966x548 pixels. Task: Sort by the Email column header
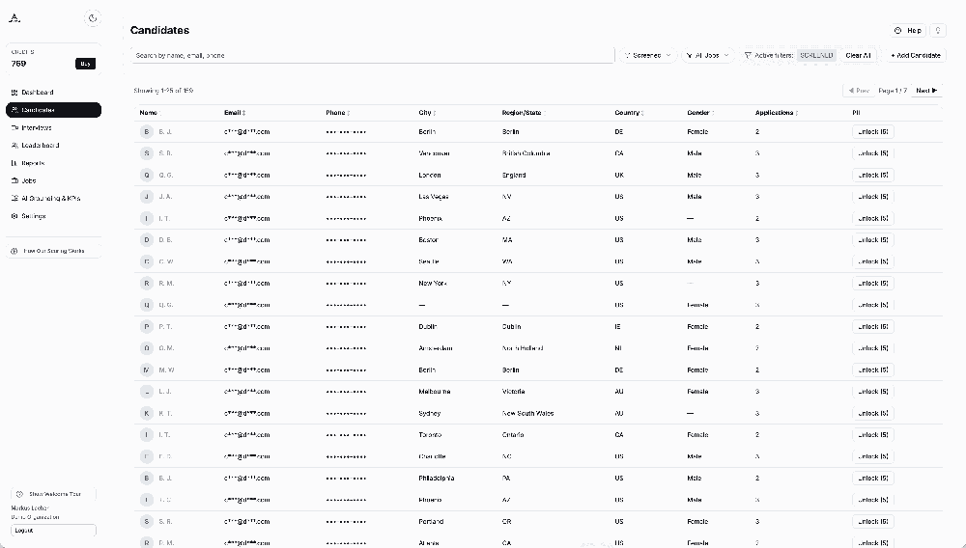(x=235, y=113)
